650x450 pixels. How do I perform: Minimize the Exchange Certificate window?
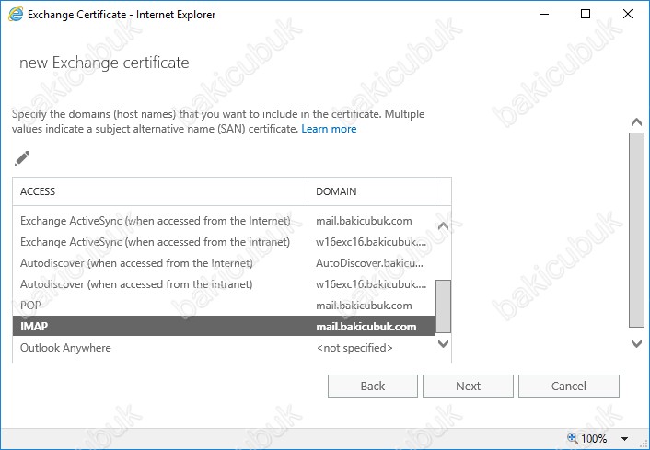tap(544, 14)
